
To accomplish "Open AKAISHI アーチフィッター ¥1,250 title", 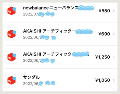I will [x=56, y=54].
